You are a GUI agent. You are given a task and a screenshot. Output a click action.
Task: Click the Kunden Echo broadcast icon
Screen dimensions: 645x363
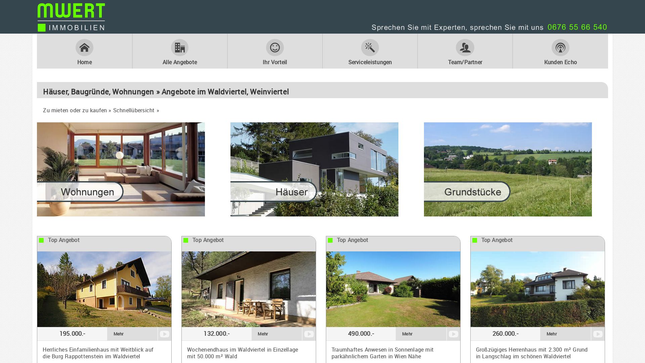[x=560, y=48]
